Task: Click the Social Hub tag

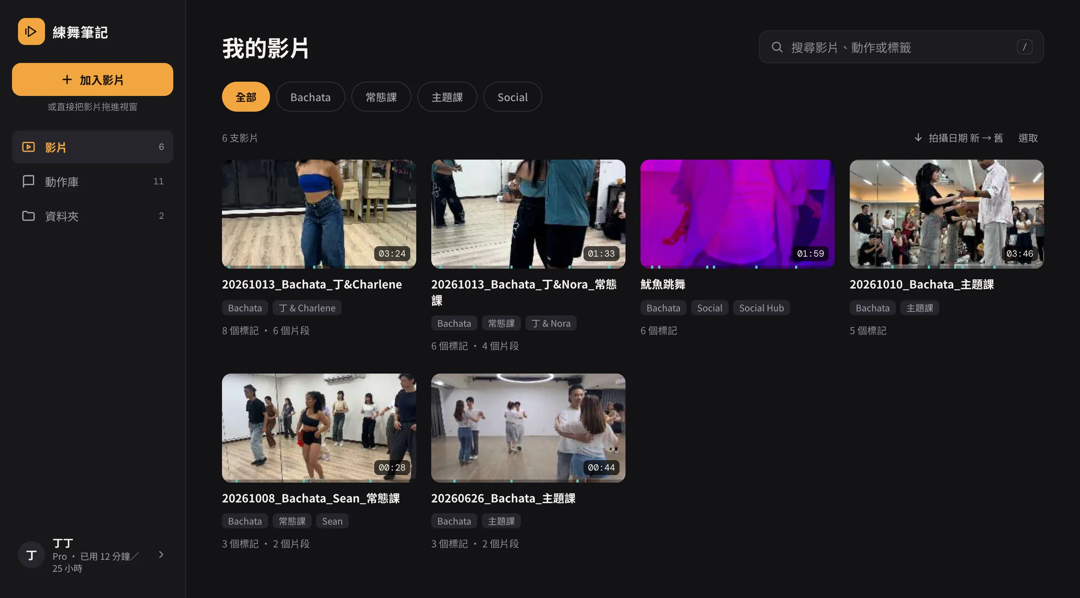Action: pyautogui.click(x=761, y=308)
